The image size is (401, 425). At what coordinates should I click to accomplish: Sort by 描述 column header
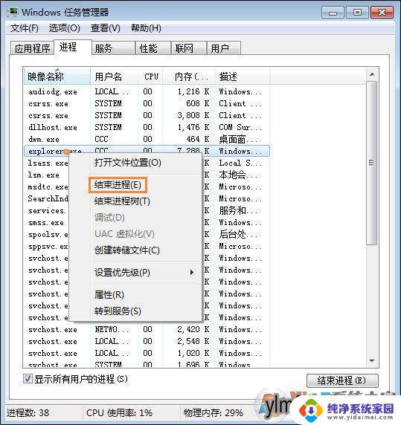point(242,77)
